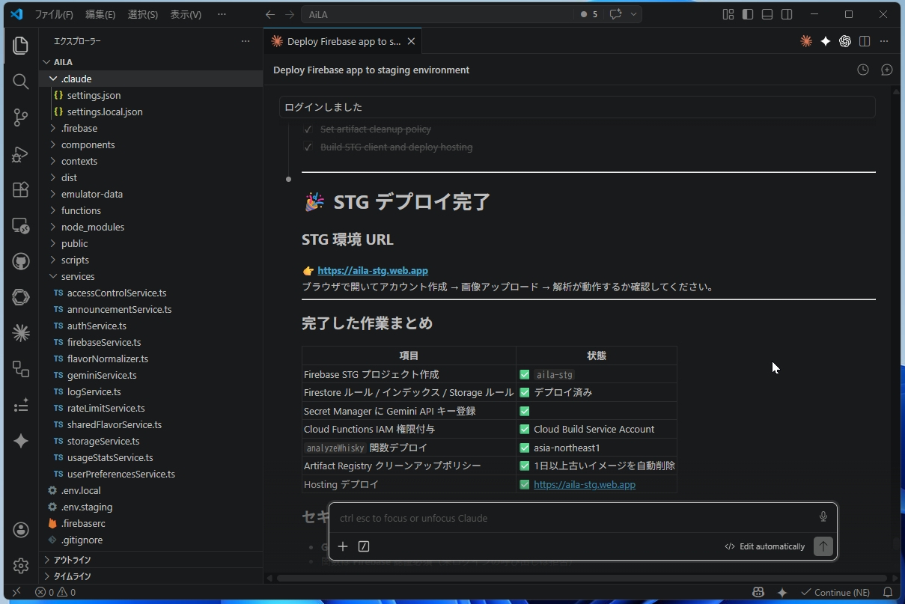Go back using navigation arrow

click(x=270, y=14)
